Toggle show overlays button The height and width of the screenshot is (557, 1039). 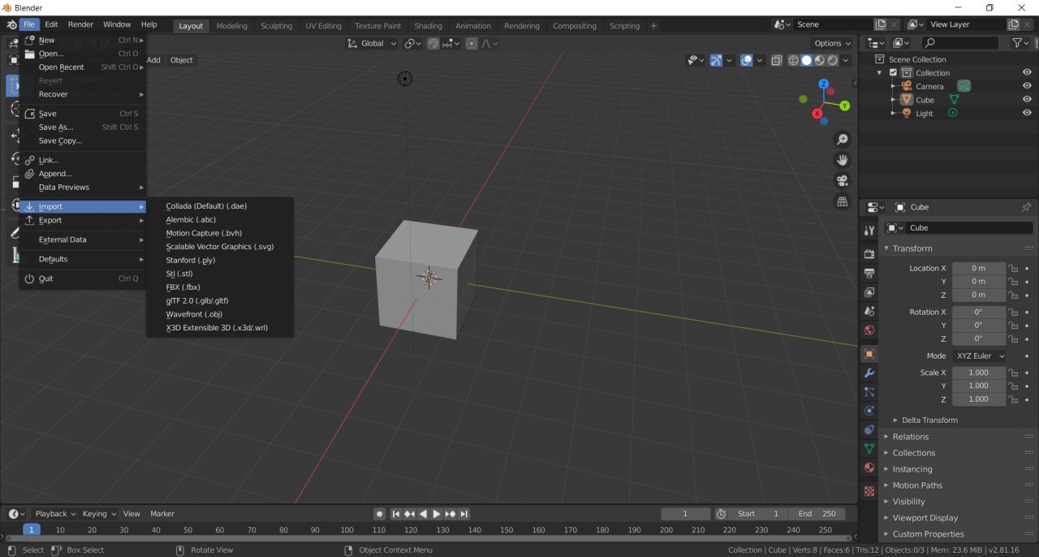747,60
